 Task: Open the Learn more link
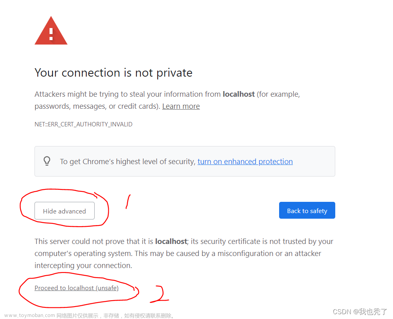click(181, 106)
